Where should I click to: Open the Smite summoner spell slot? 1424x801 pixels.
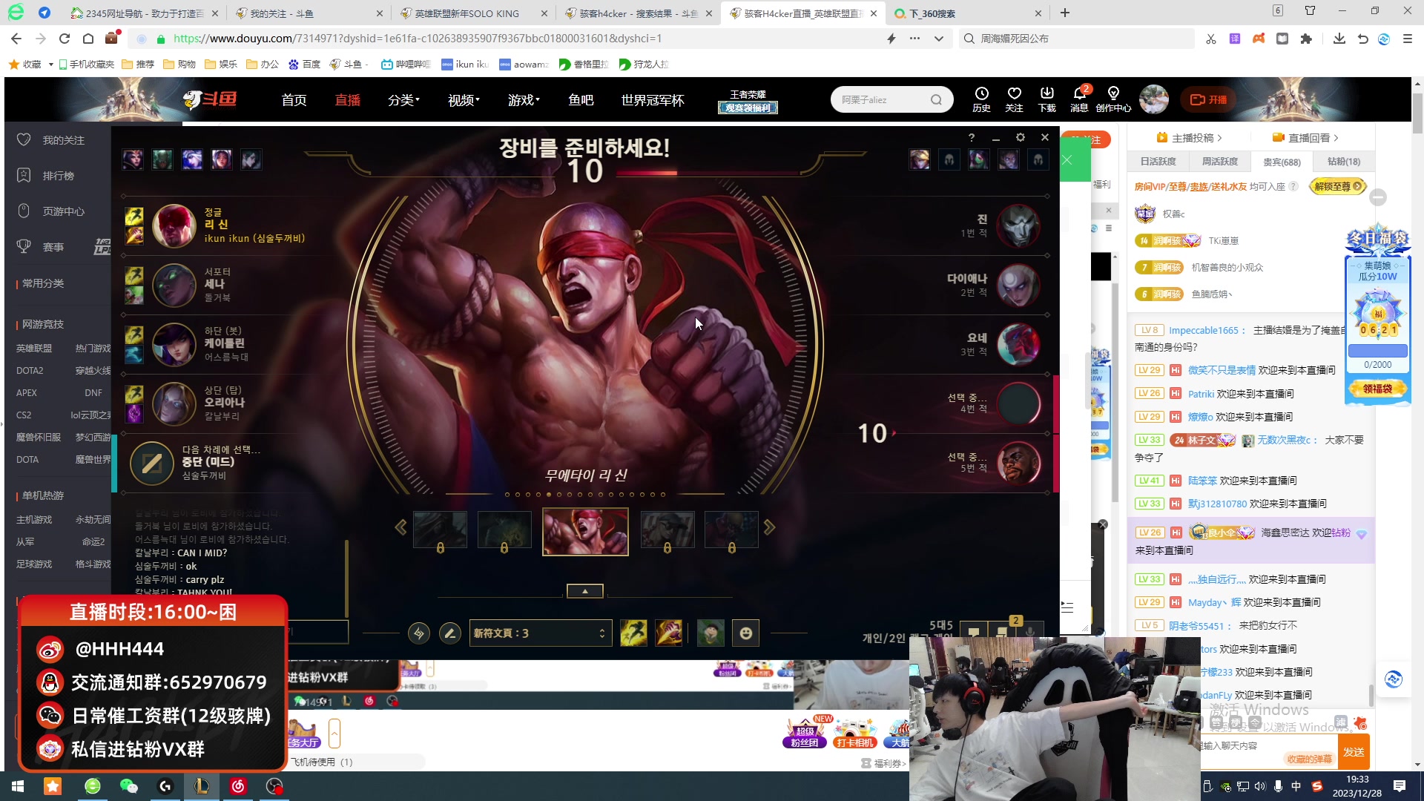click(669, 633)
